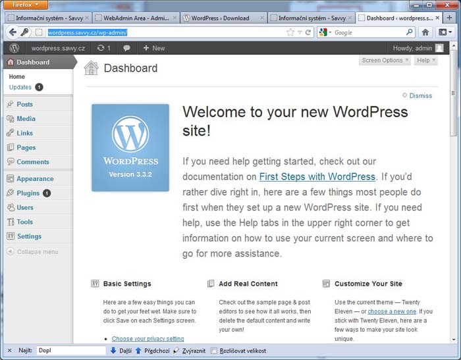
Task: Select the Dashboard browser tab
Action: coord(398,18)
